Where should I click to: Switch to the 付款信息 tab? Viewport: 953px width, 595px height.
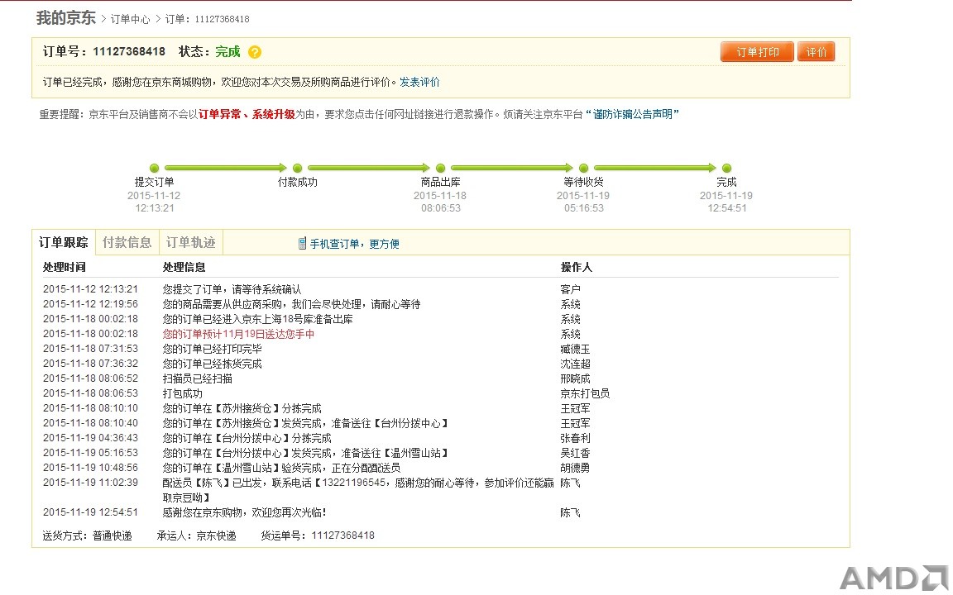pyautogui.click(x=127, y=243)
